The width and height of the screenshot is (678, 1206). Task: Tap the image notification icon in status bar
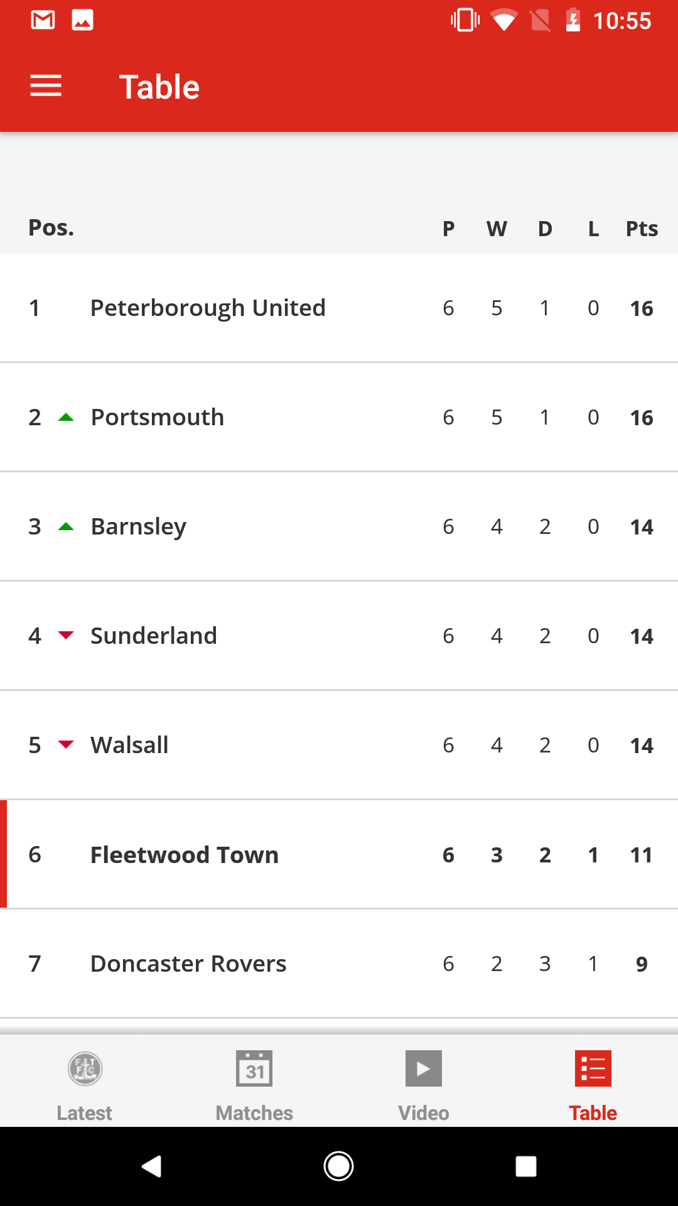pyautogui.click(x=82, y=20)
